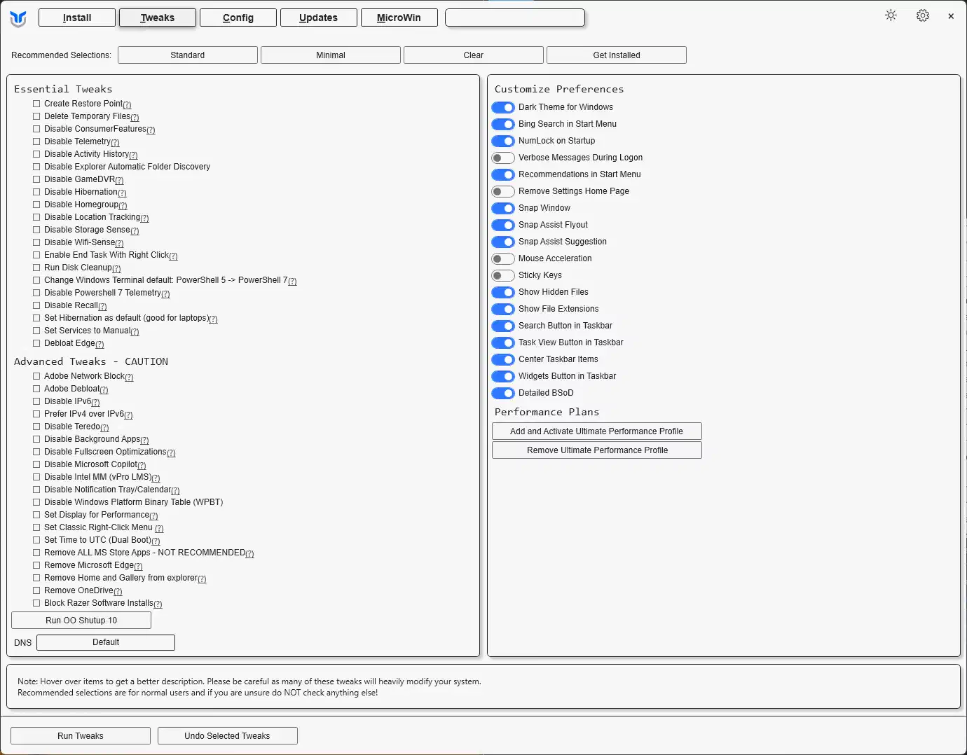
Task: Click the WinUtil logo icon
Action: 18,18
